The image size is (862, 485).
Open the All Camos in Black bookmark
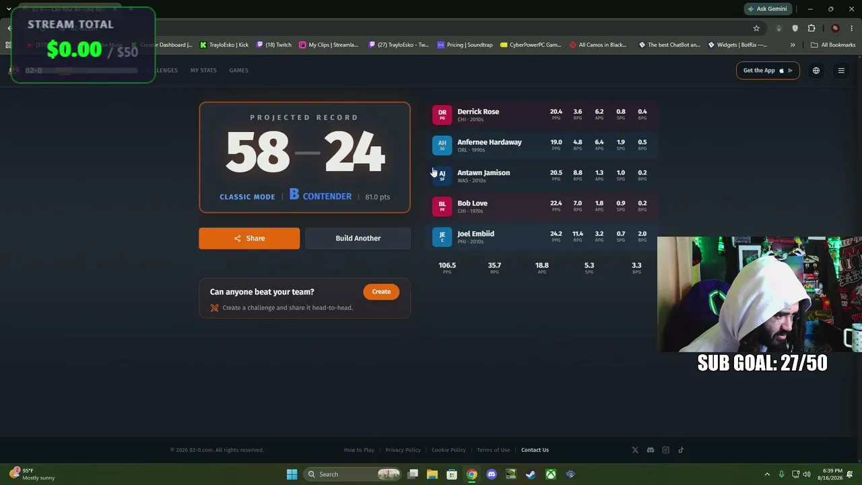click(598, 45)
